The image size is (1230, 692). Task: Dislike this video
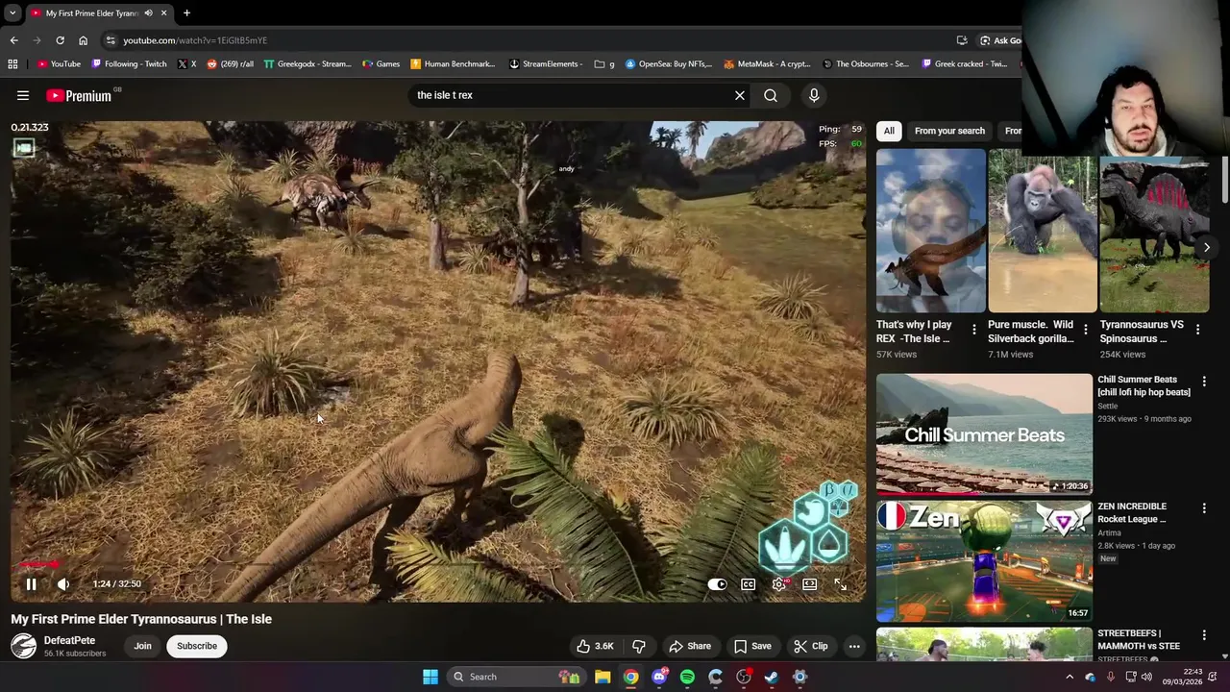pos(638,646)
